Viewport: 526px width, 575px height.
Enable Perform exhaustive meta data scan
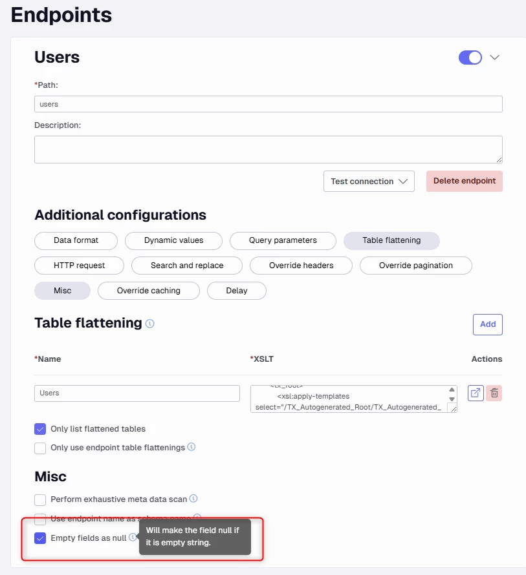(x=40, y=499)
